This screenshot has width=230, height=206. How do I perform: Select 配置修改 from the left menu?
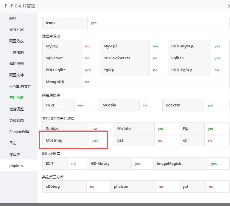16,41
